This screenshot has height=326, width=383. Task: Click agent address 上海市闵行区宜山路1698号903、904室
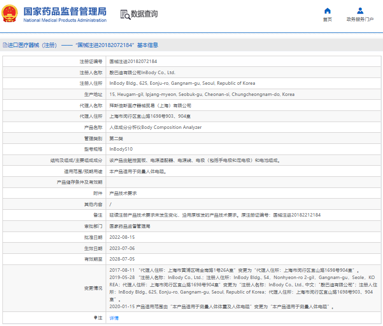[150, 116]
